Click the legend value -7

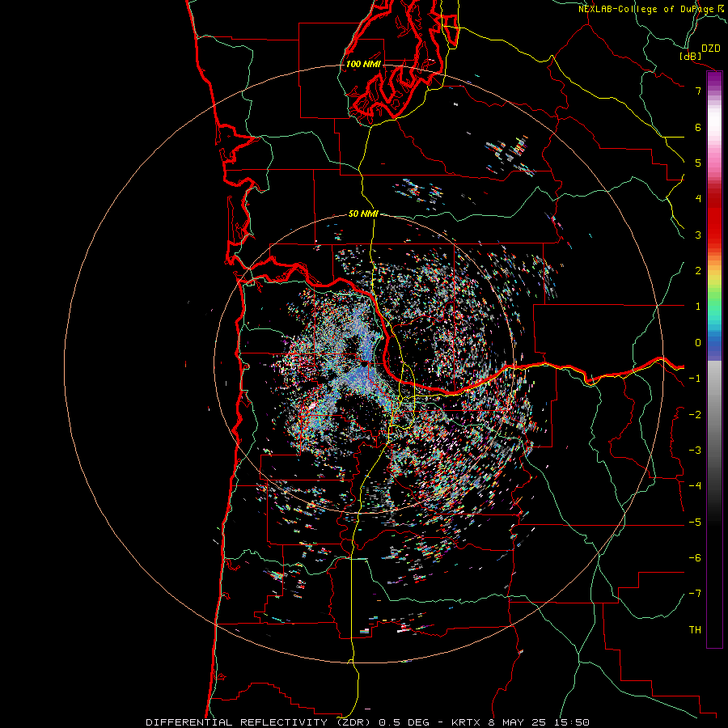click(x=695, y=594)
